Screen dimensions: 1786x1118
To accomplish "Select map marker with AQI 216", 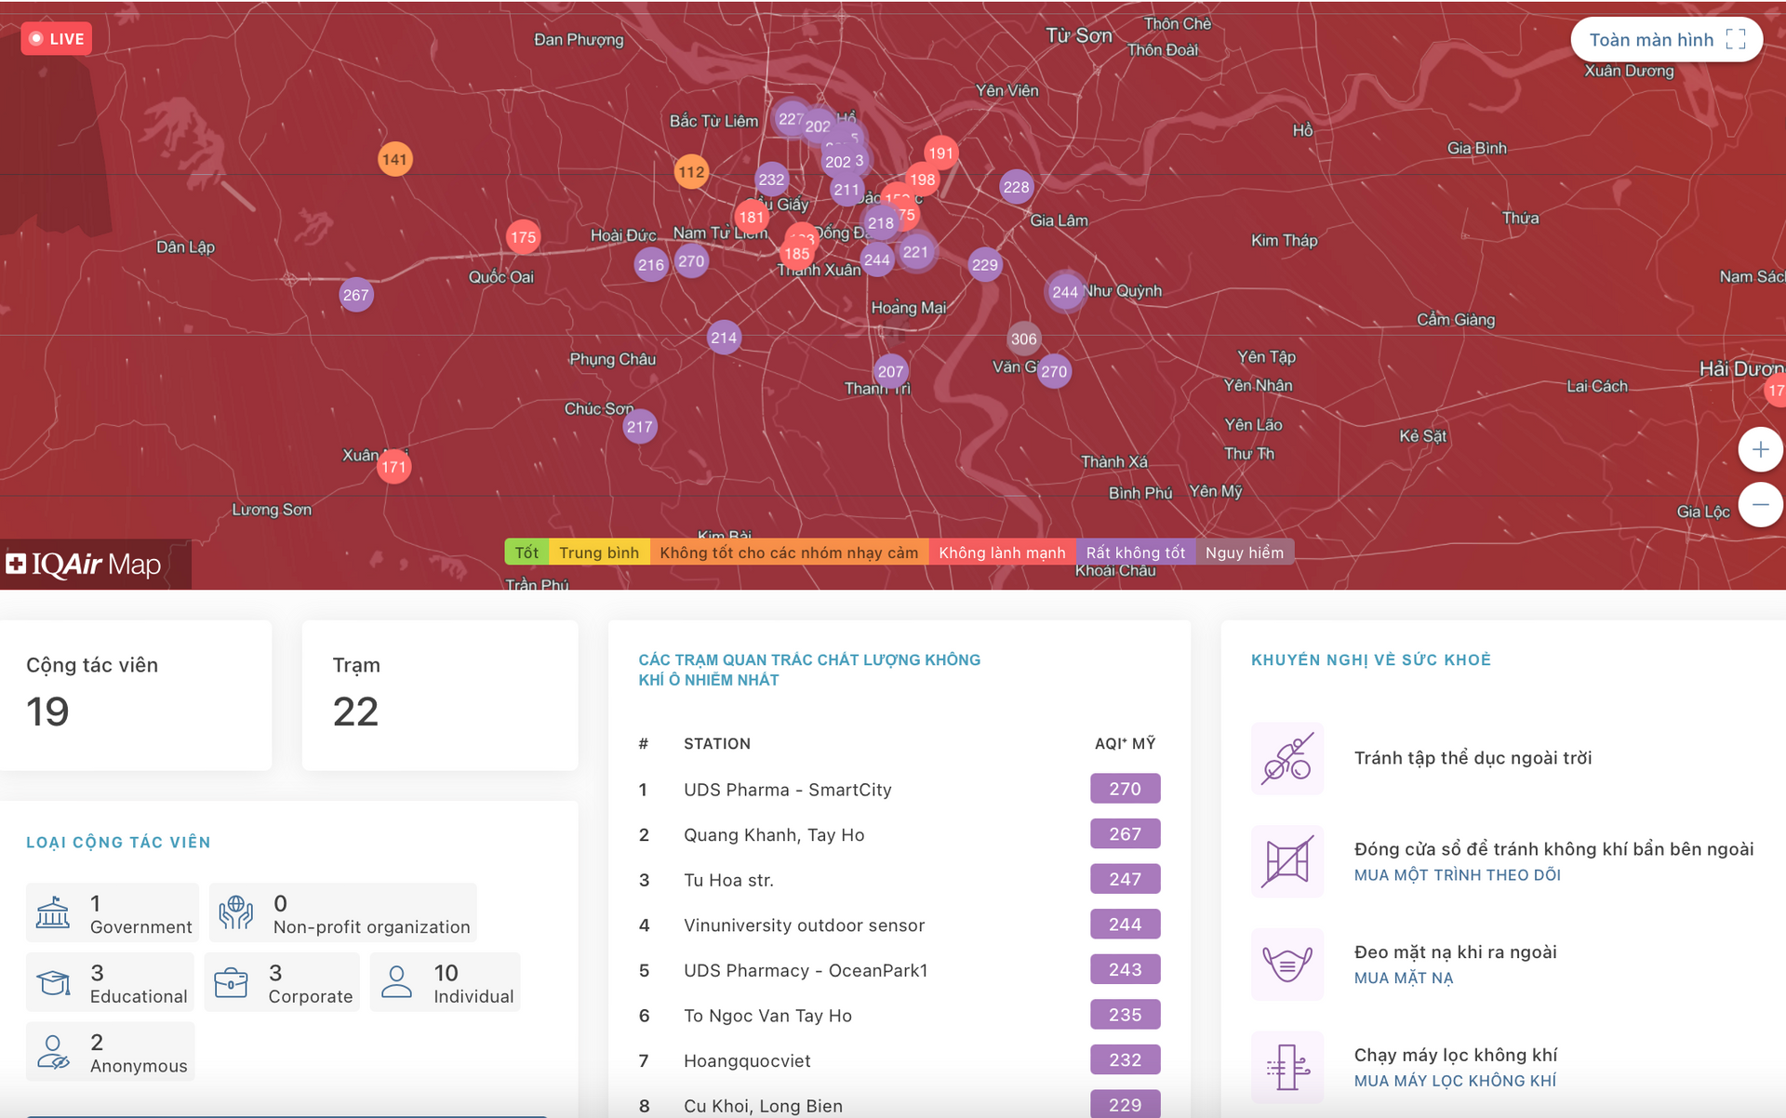I will pos(651,265).
